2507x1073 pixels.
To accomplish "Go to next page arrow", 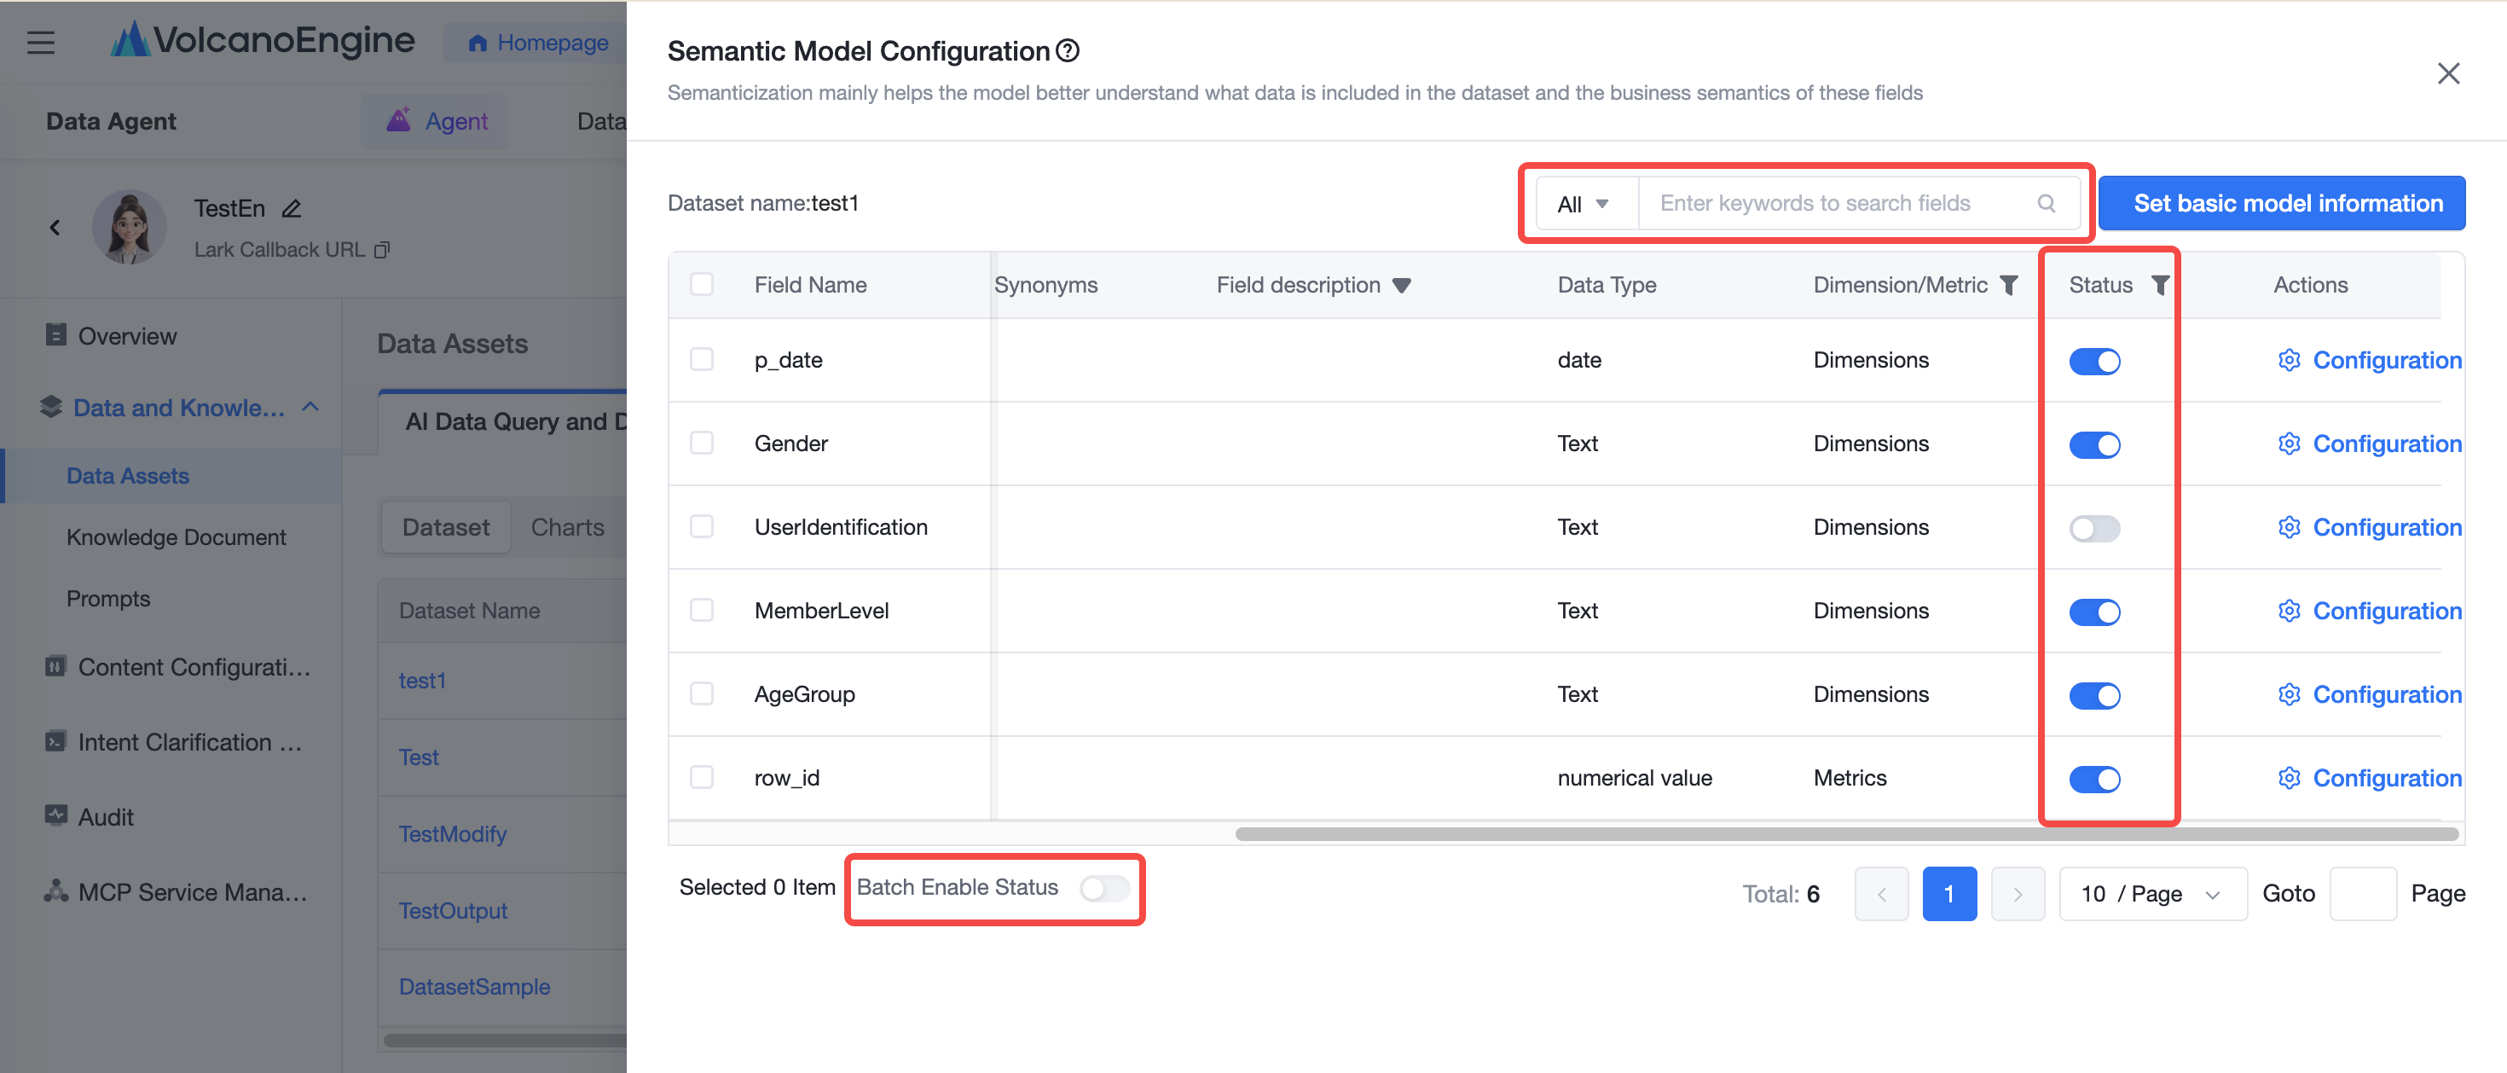I will click(2018, 894).
